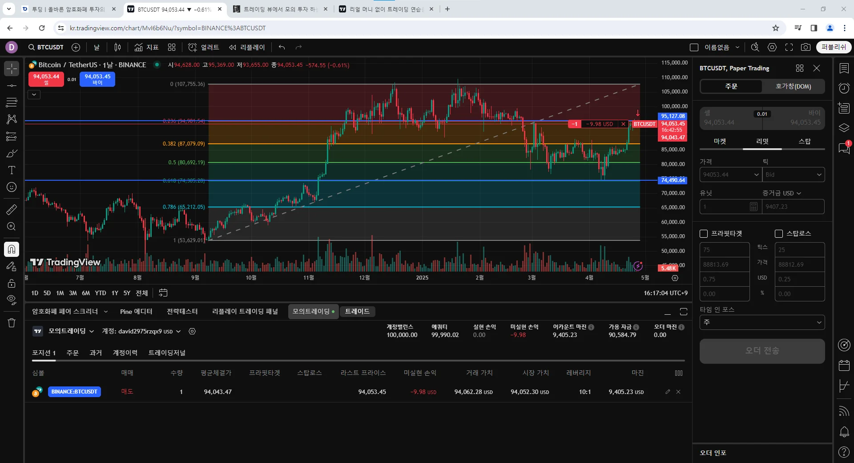Select the ruler measure tool
Image resolution: width=854 pixels, height=463 pixels.
12,209
